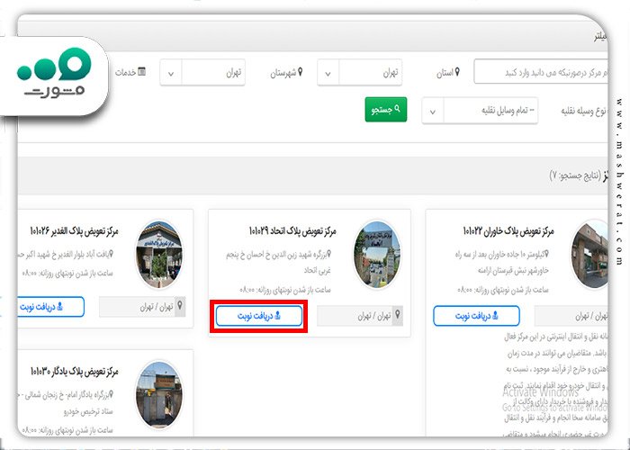Click the خاوران address pin icon
Image resolution: width=630 pixels, height=450 pixels.
coord(546,254)
